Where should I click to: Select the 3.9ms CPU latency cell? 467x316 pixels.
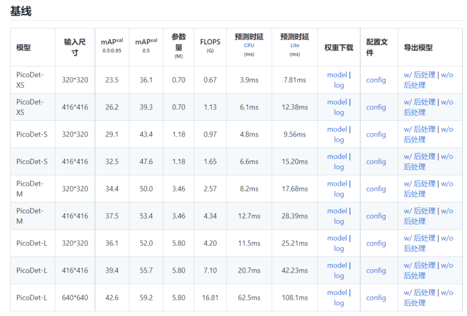[x=249, y=80]
